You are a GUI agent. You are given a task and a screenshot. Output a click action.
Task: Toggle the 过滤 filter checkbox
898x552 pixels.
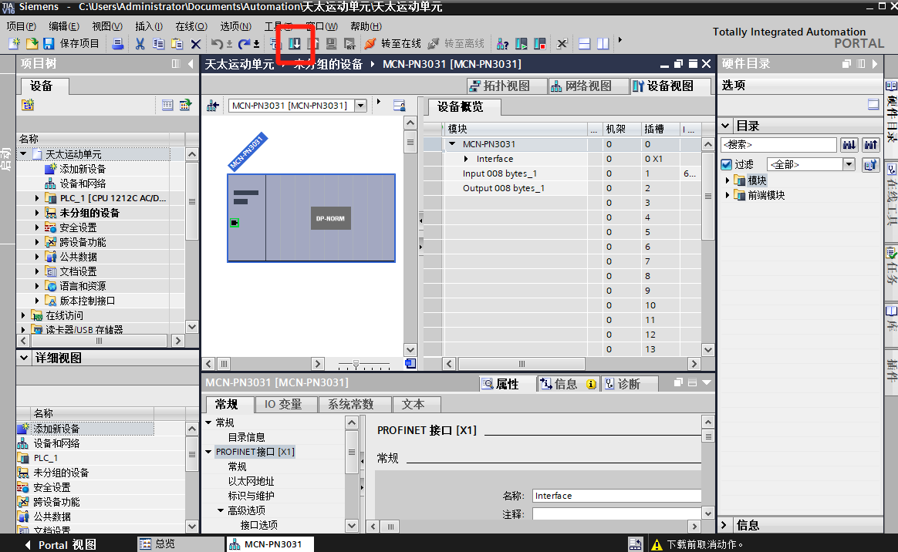[x=726, y=165]
